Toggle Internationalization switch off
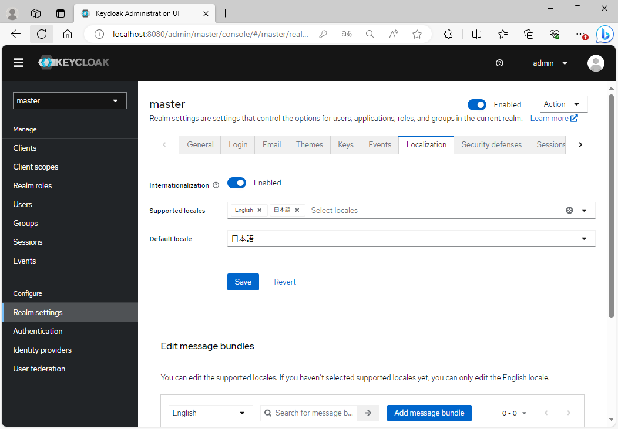This screenshot has width=618, height=429. point(237,183)
